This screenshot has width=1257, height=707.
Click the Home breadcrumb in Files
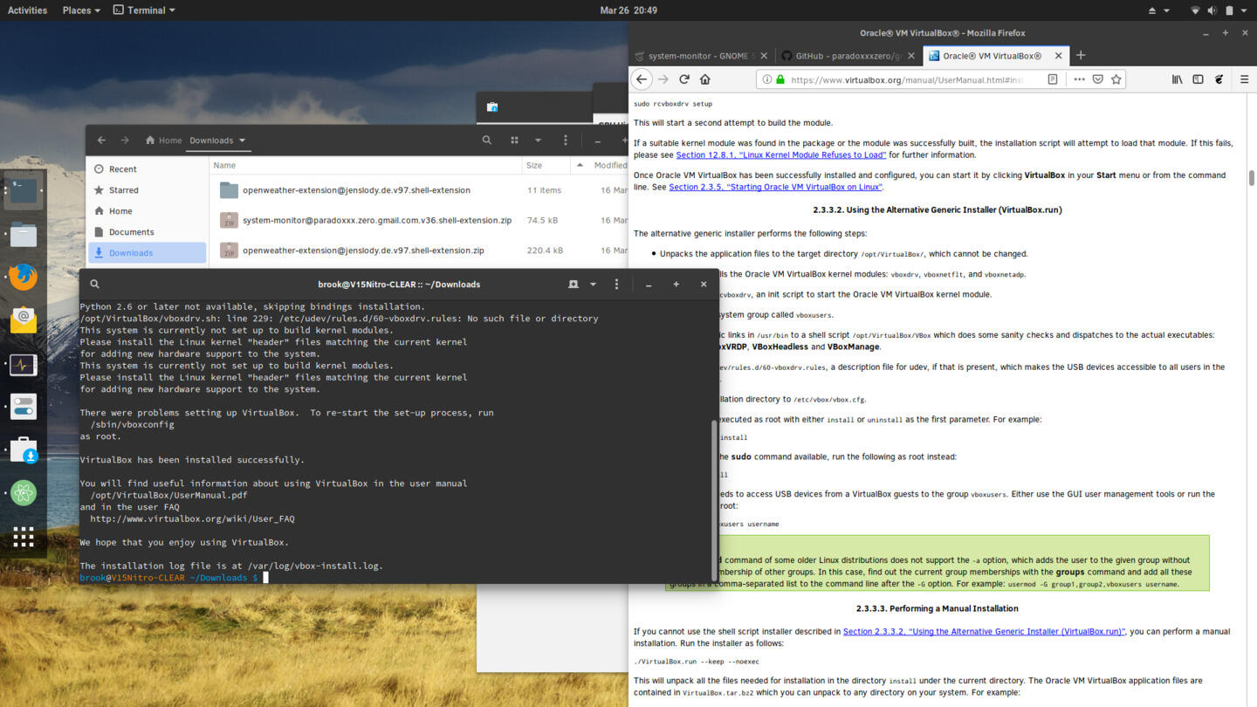[163, 141]
